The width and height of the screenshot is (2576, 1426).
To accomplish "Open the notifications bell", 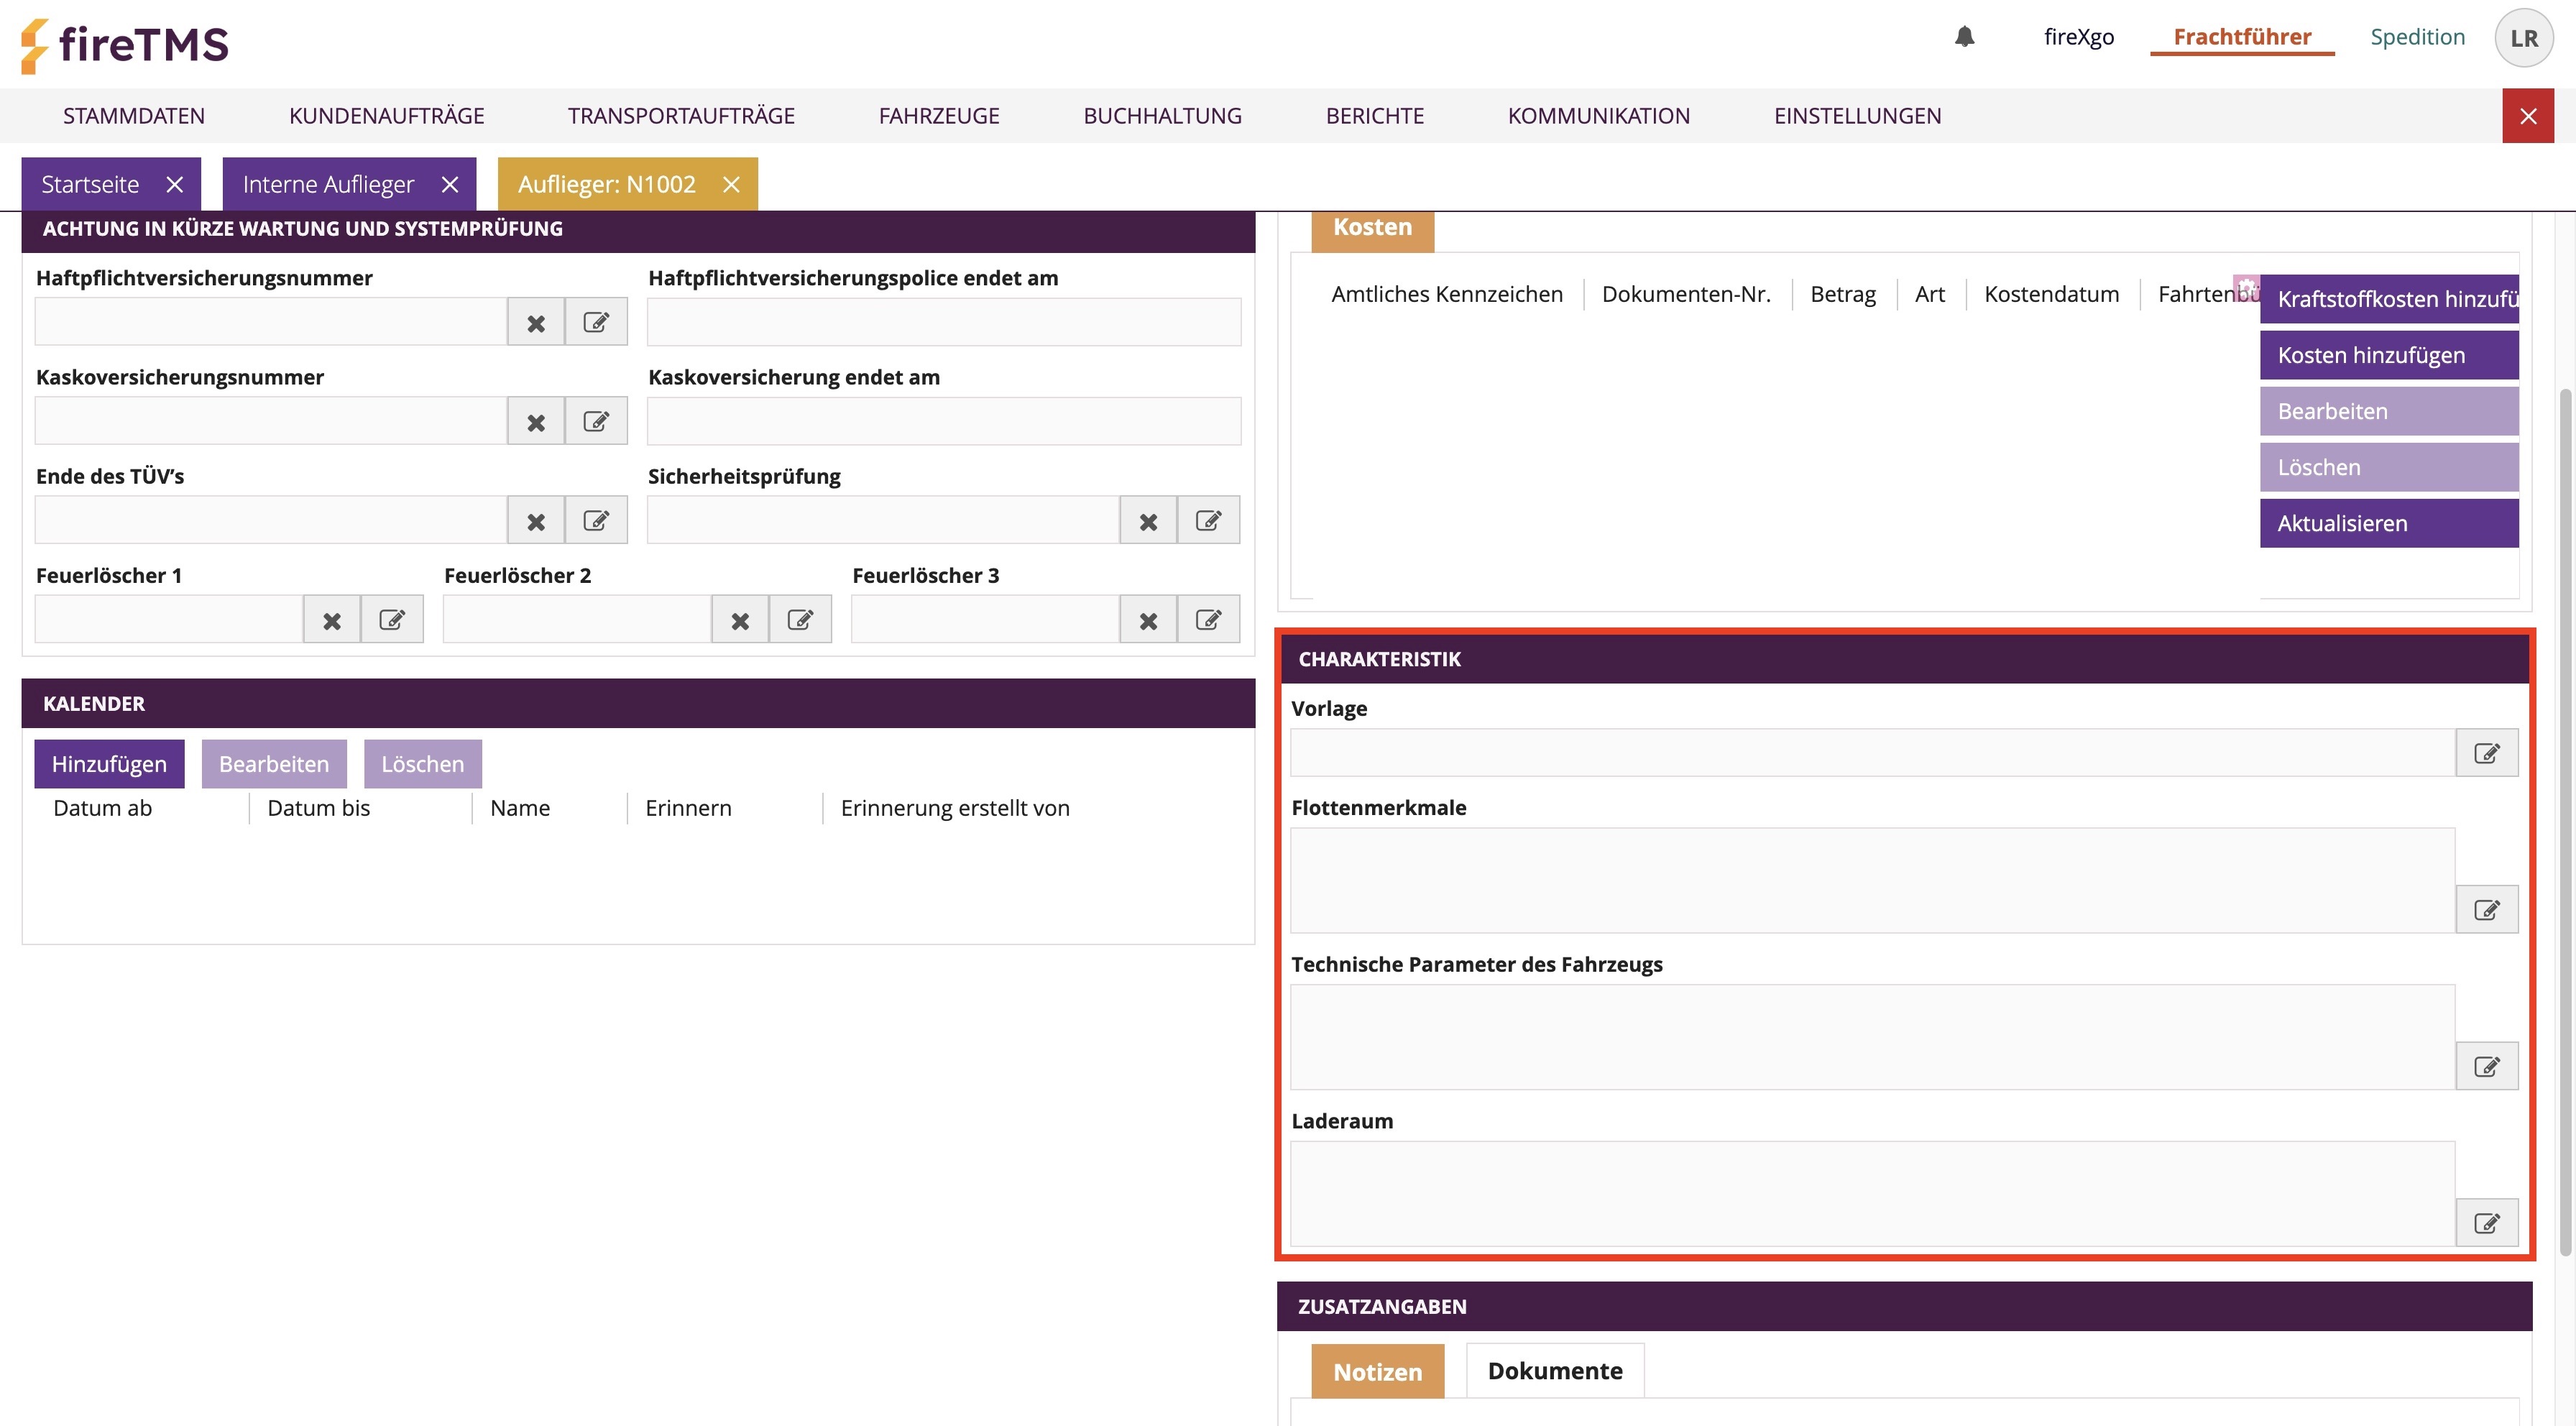I will tap(1964, 37).
